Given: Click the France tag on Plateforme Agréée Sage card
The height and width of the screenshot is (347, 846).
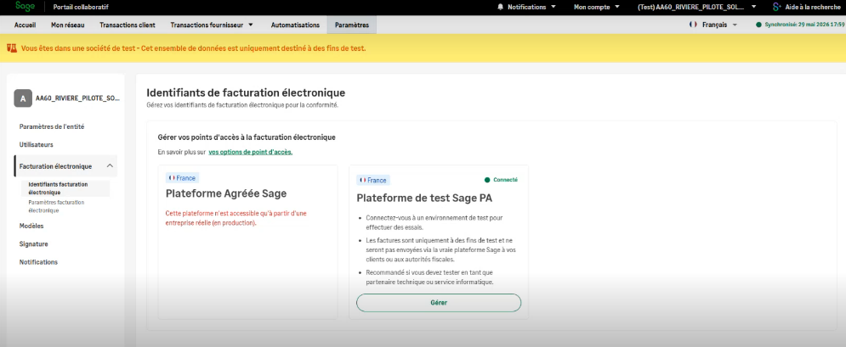Looking at the screenshot, I should click(x=182, y=178).
